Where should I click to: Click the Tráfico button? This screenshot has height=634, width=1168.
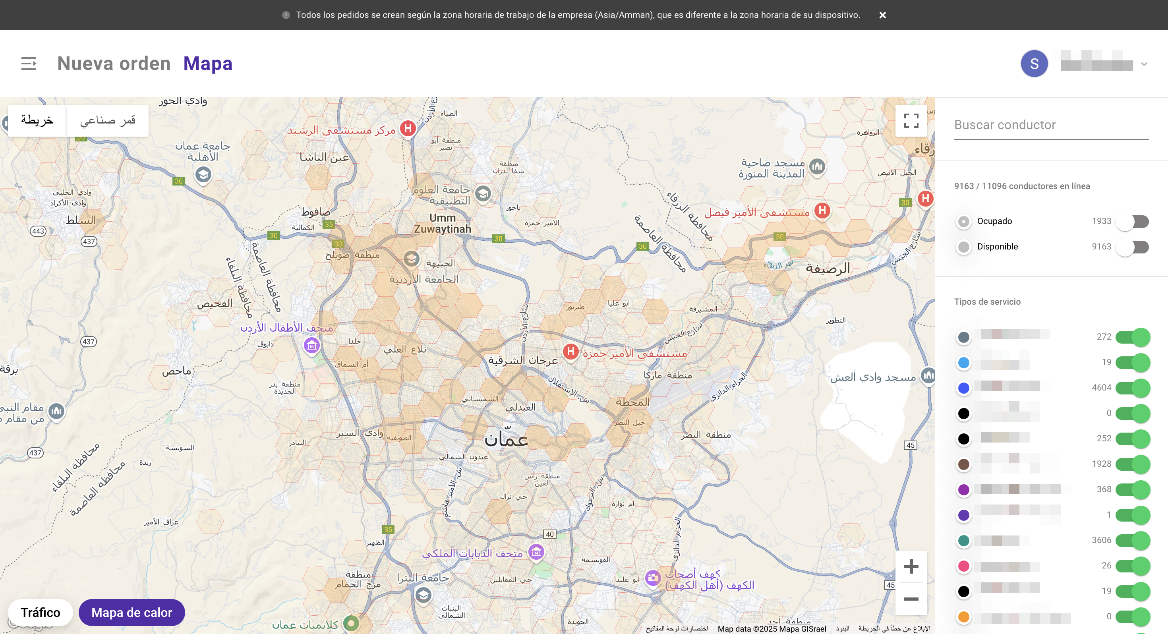click(x=41, y=612)
